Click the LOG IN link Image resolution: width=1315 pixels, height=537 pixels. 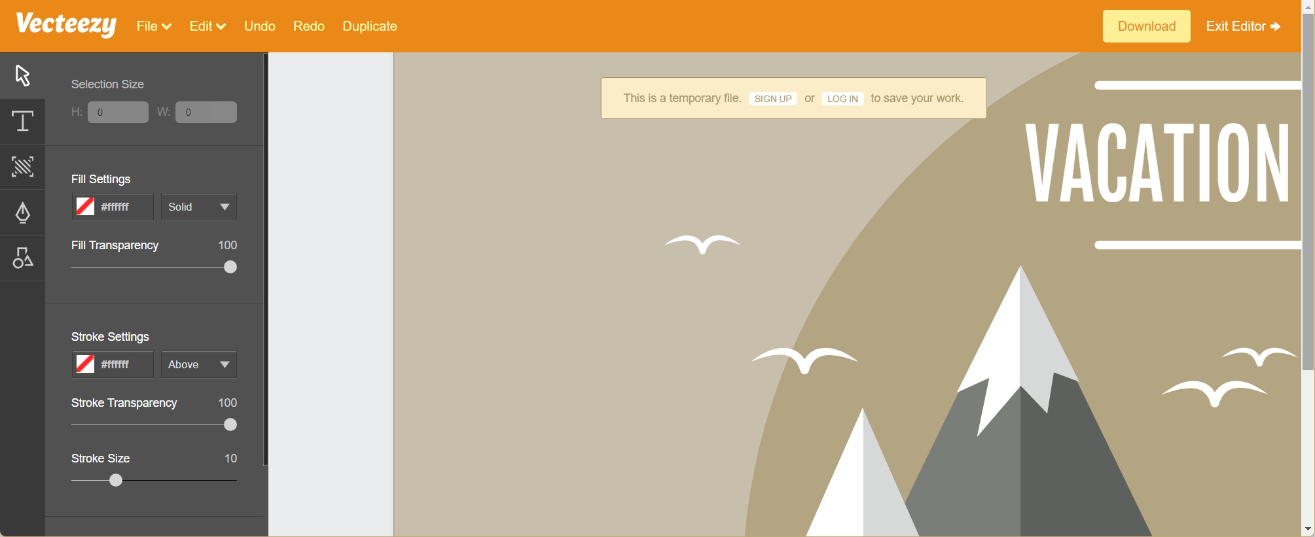point(842,99)
